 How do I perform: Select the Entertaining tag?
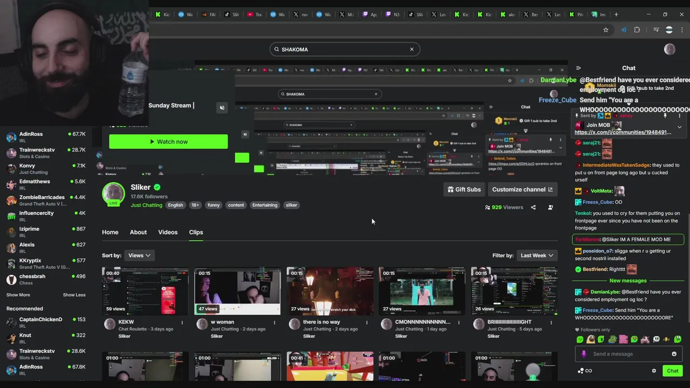[265, 205]
